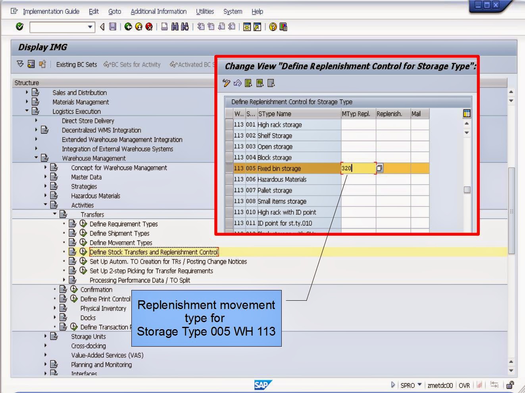Click Existing BC Sets in the Display IMG toolbar

[77, 65]
